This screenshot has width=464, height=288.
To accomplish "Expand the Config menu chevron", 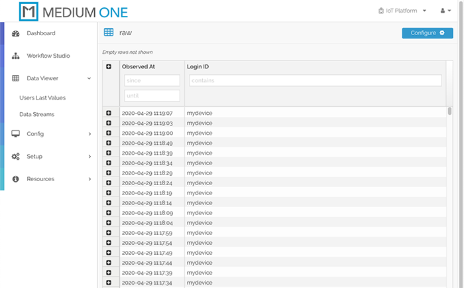I will 89,134.
